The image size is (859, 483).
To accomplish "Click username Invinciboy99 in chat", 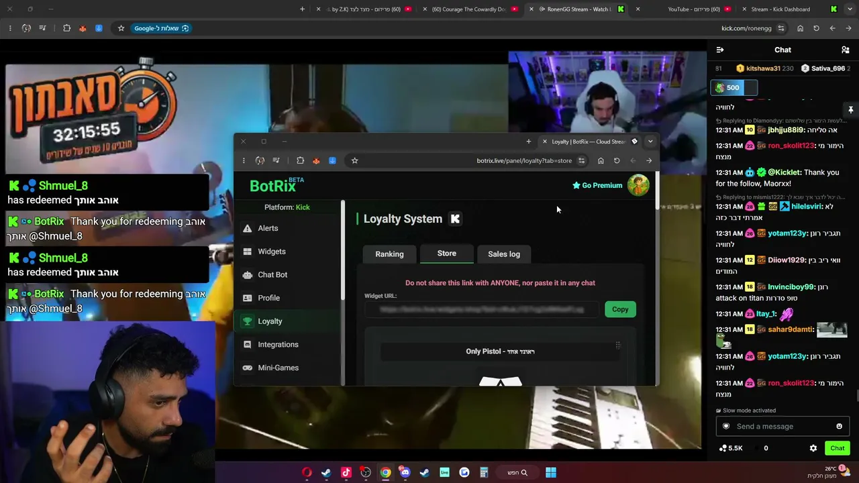I will (x=789, y=287).
